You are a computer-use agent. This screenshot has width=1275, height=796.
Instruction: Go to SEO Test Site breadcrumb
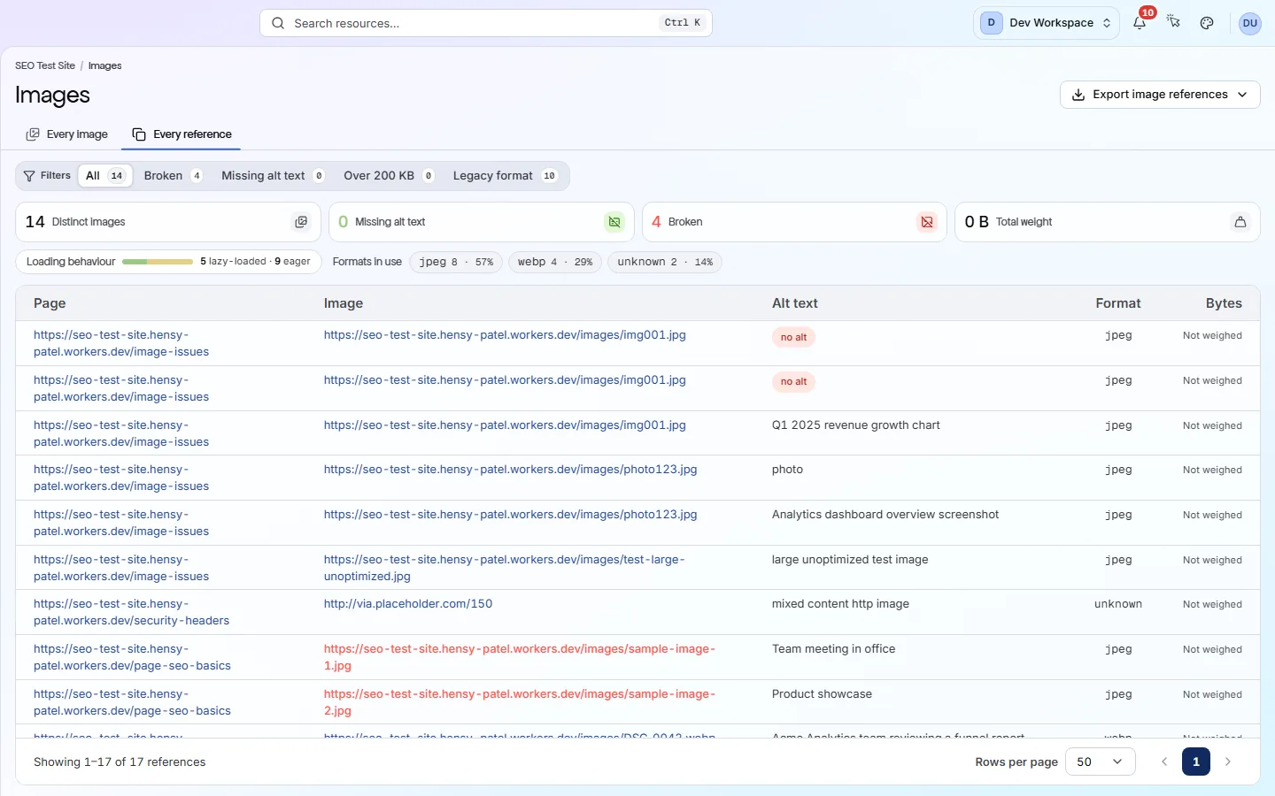(x=45, y=65)
